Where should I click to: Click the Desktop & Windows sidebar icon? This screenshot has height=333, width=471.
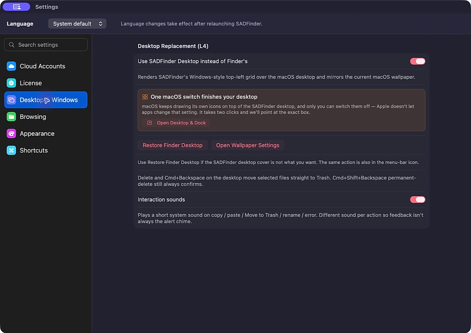pos(11,100)
